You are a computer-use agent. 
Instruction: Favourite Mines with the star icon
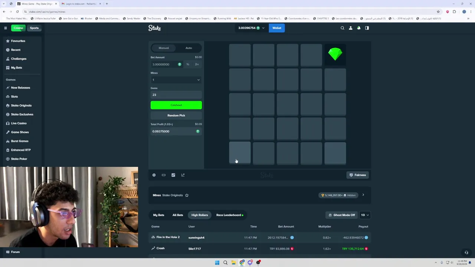pyautogui.click(x=187, y=195)
